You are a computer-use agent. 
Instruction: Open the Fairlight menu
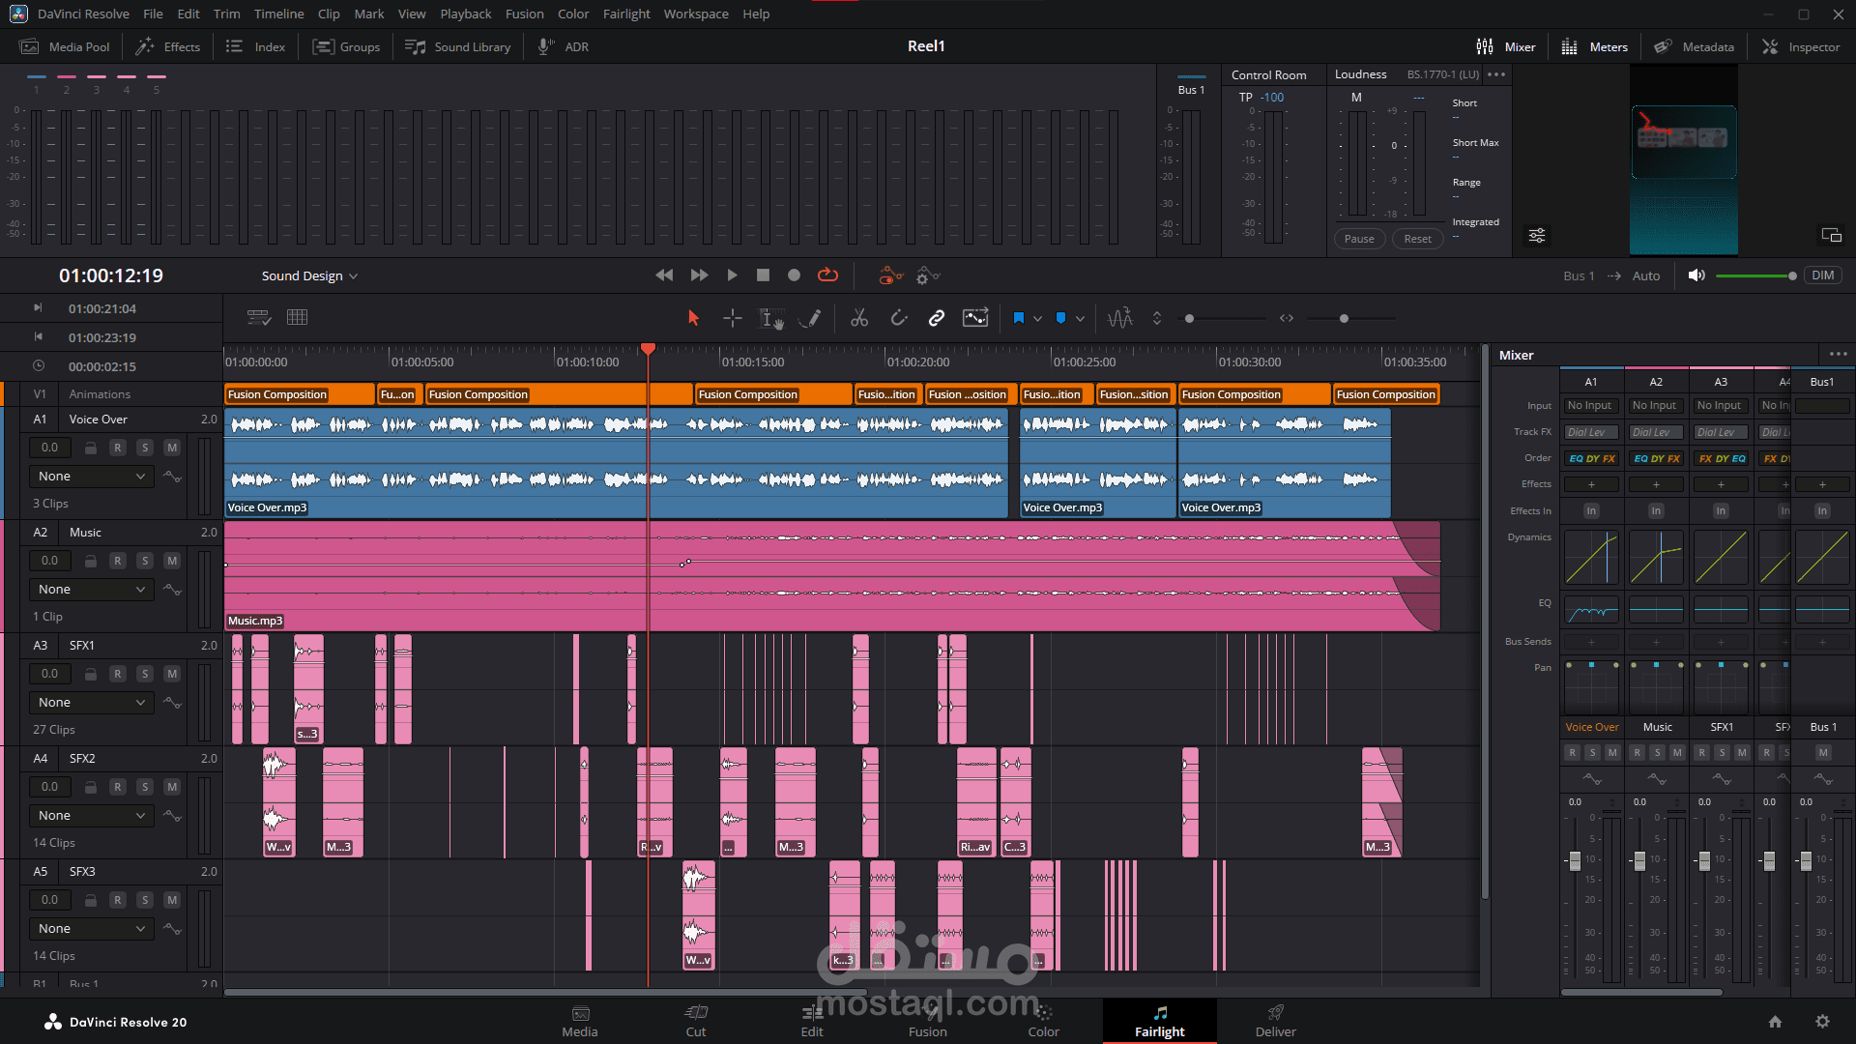[x=626, y=14]
